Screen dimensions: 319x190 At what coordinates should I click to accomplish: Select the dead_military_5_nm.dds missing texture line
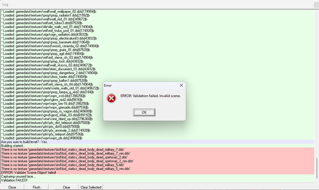157,169
